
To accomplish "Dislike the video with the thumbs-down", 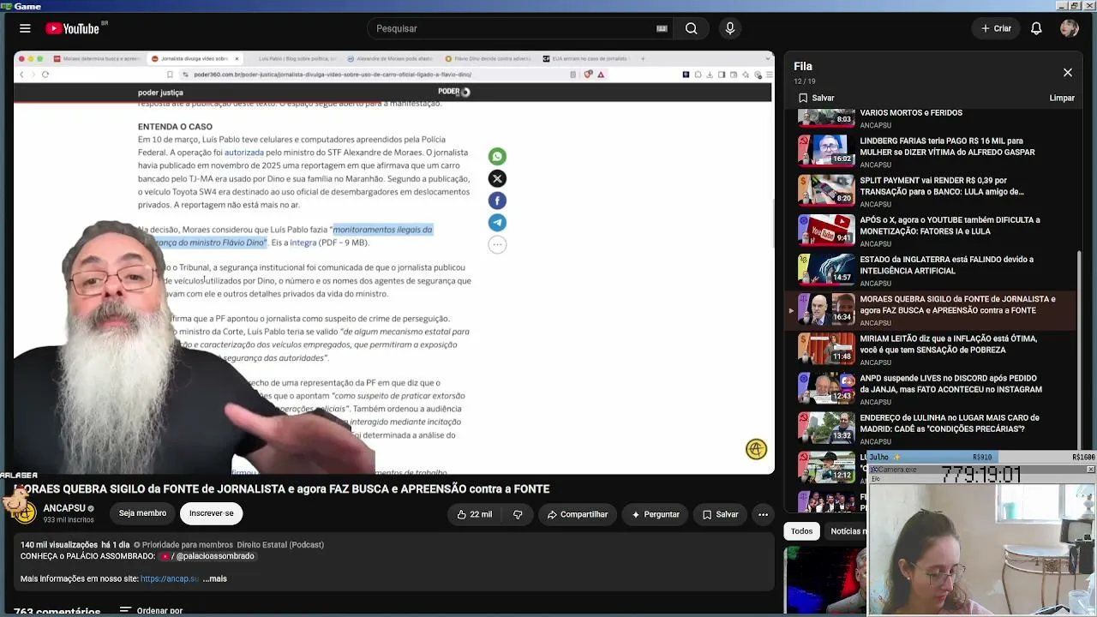I will [518, 514].
